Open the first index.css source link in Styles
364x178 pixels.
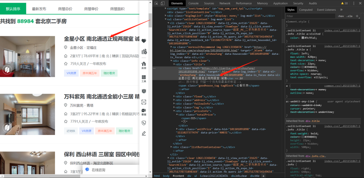point(342,31)
